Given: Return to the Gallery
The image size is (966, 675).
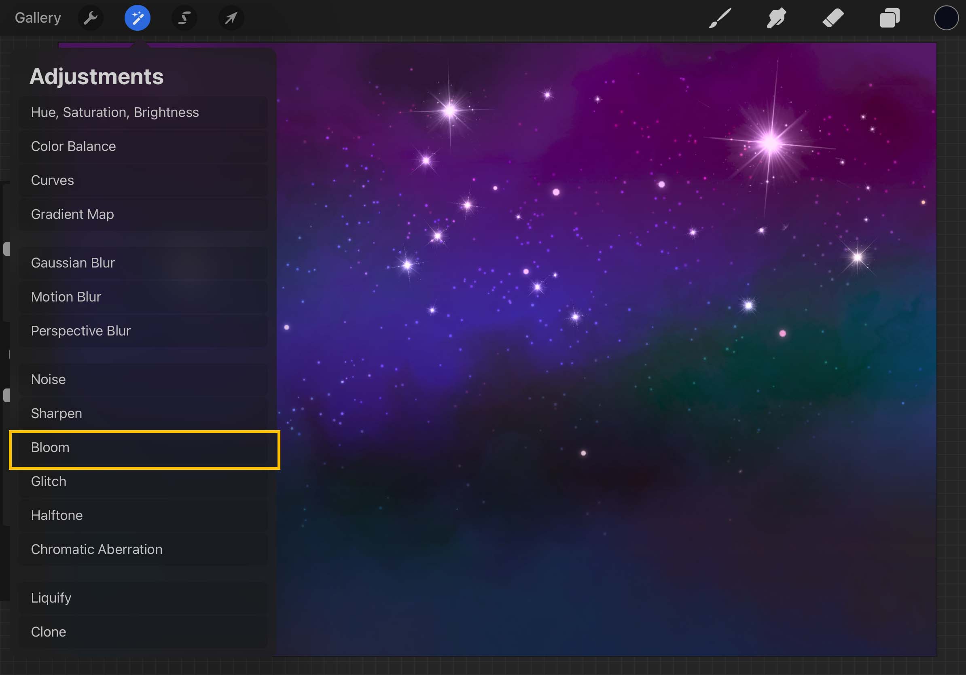Looking at the screenshot, I should 38,18.
